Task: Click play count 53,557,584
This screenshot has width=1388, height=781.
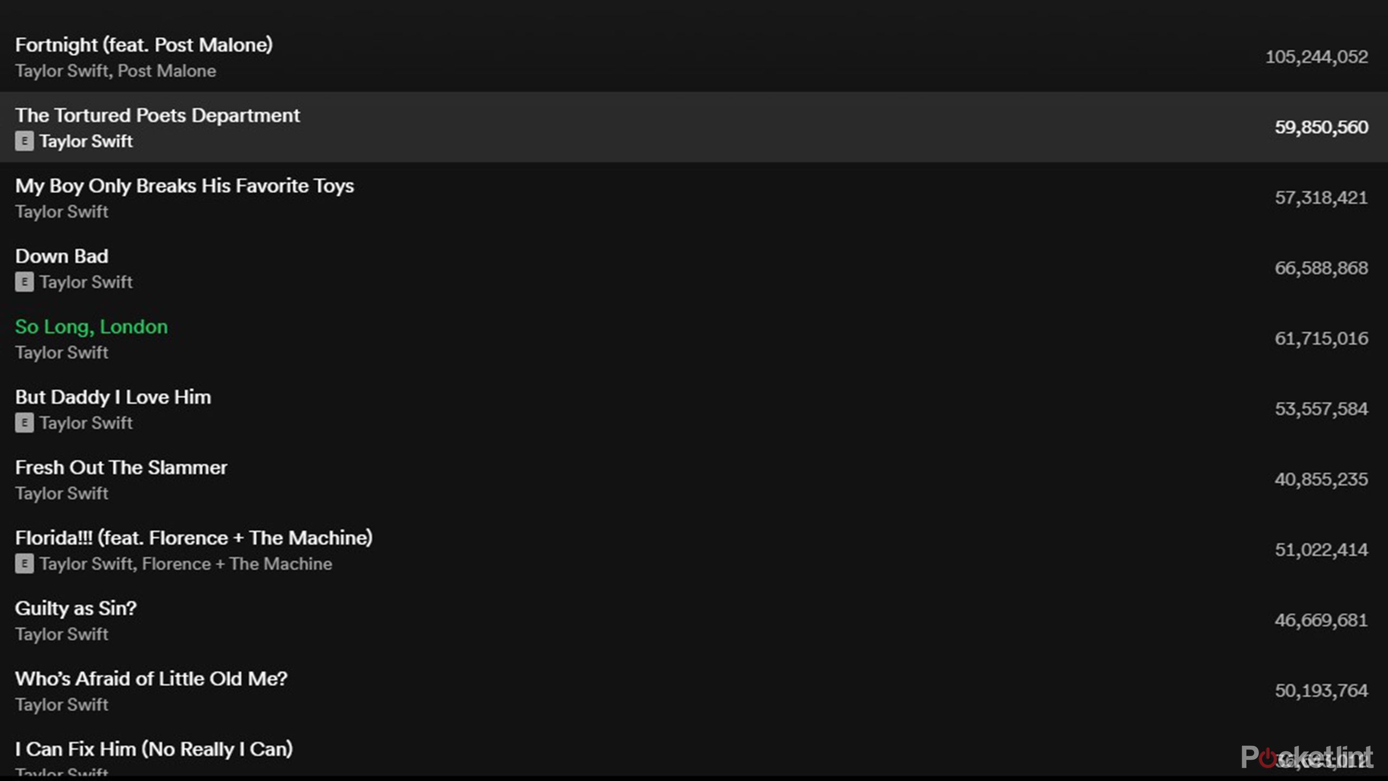Action: [x=1321, y=409]
